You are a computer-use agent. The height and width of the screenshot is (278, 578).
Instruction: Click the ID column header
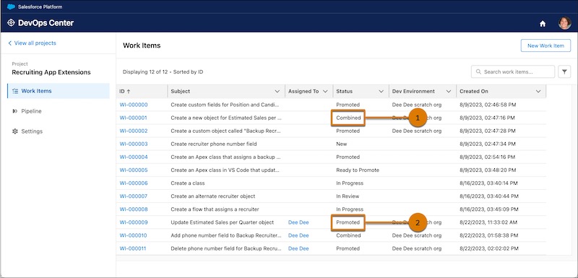point(142,91)
